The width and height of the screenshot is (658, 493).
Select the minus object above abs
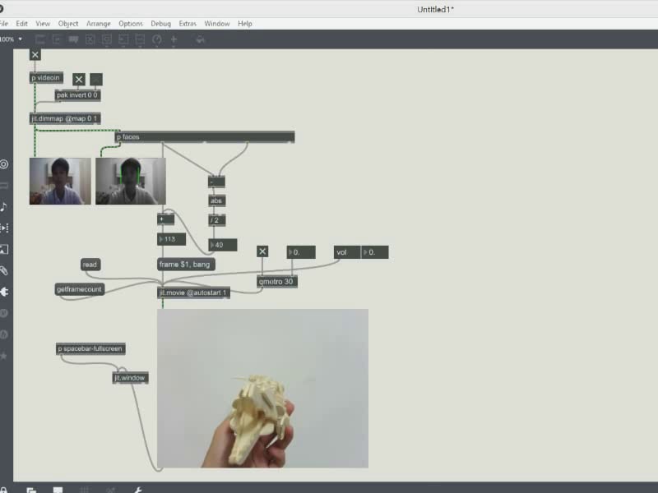(x=216, y=182)
